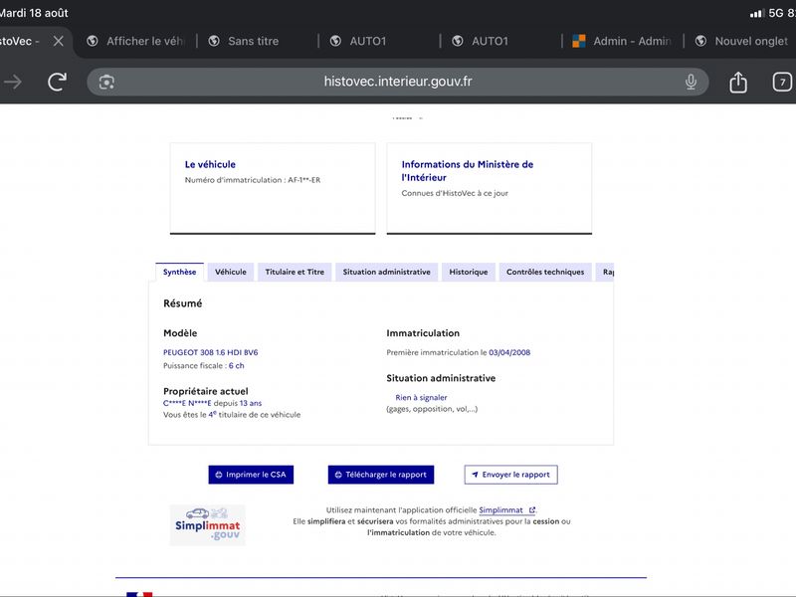Close the HistoVec browser tab

59,41
